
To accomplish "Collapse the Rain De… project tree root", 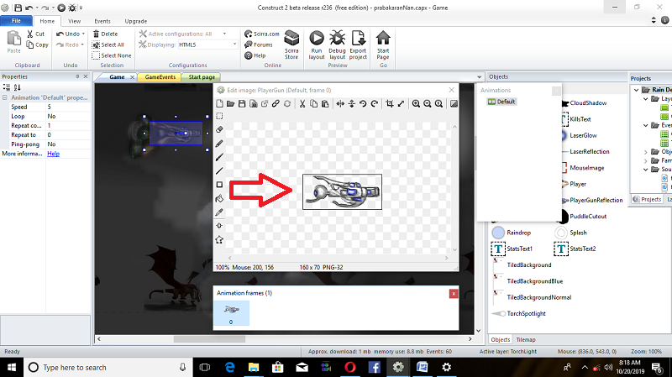I will (x=637, y=90).
